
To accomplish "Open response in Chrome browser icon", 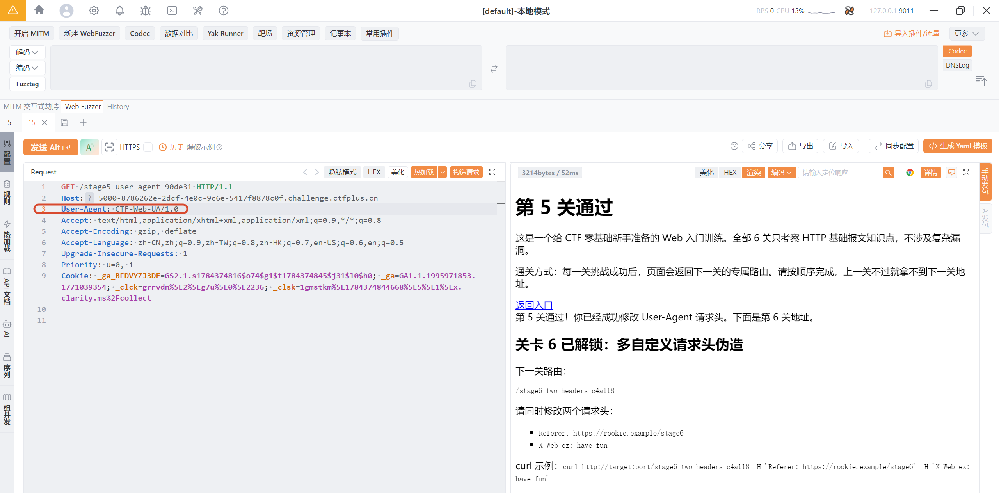I will tap(910, 173).
